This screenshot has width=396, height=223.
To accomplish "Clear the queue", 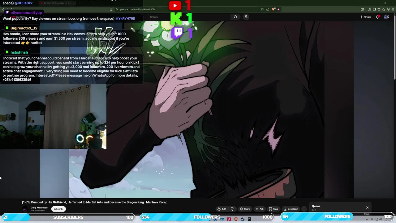I will [x=367, y=214].
